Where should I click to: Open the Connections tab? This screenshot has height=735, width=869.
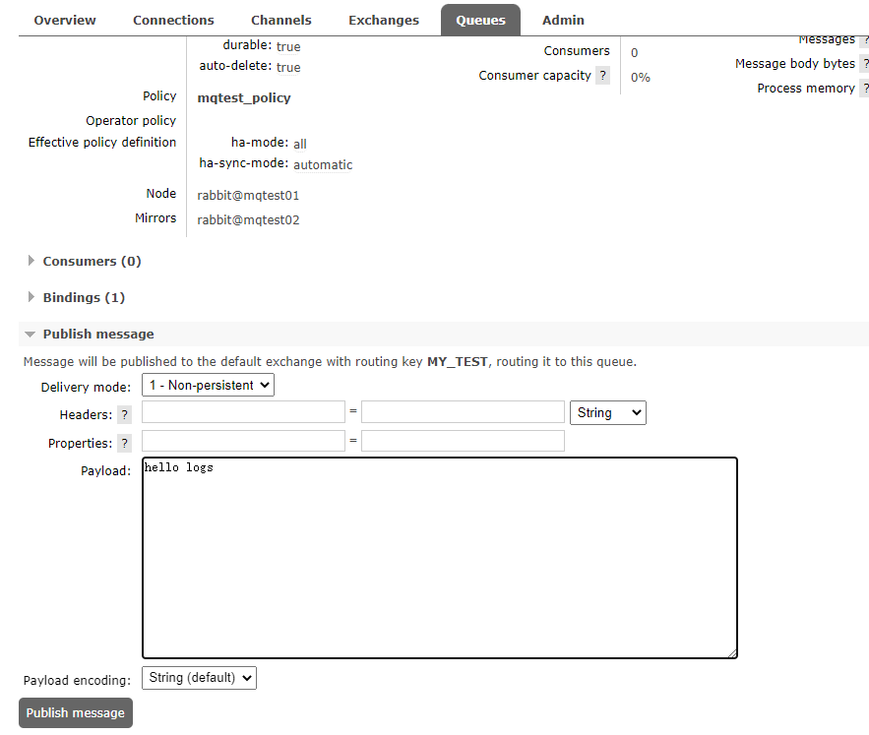tap(173, 20)
